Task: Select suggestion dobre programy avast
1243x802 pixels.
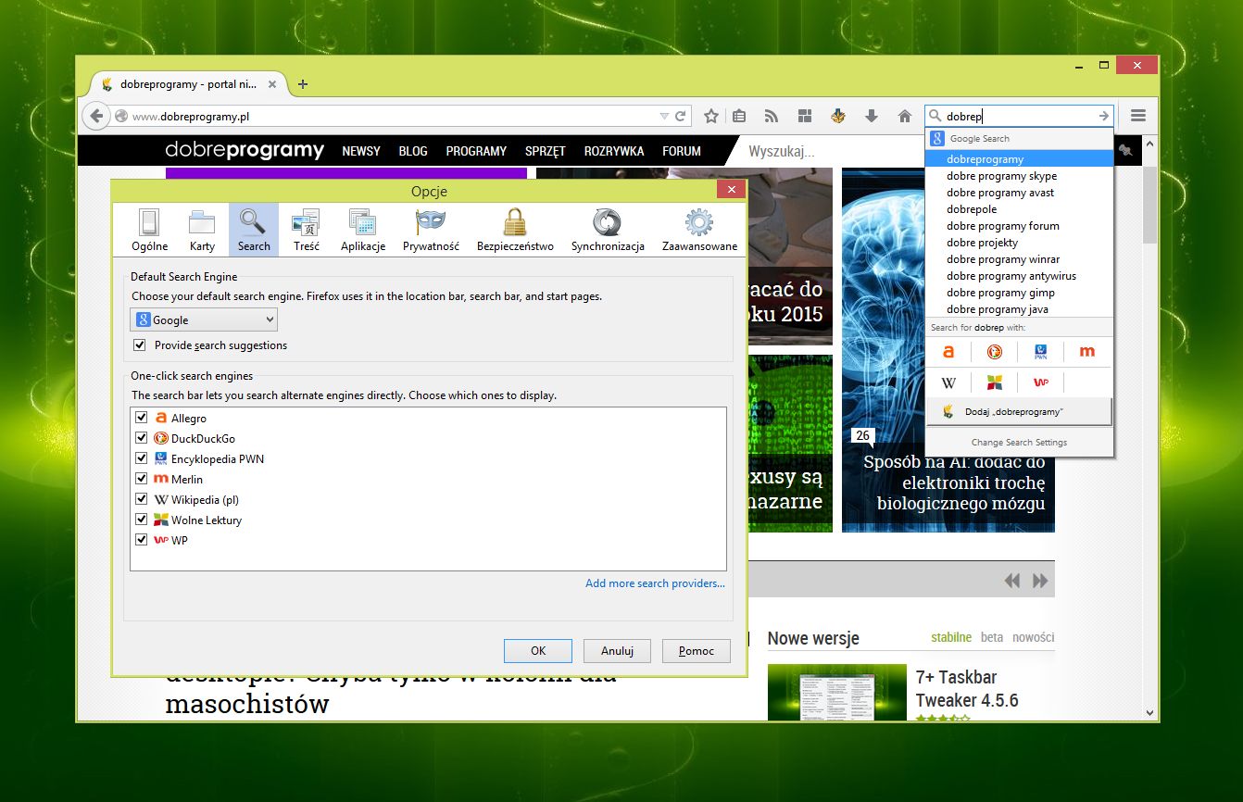Action: coord(1019,193)
